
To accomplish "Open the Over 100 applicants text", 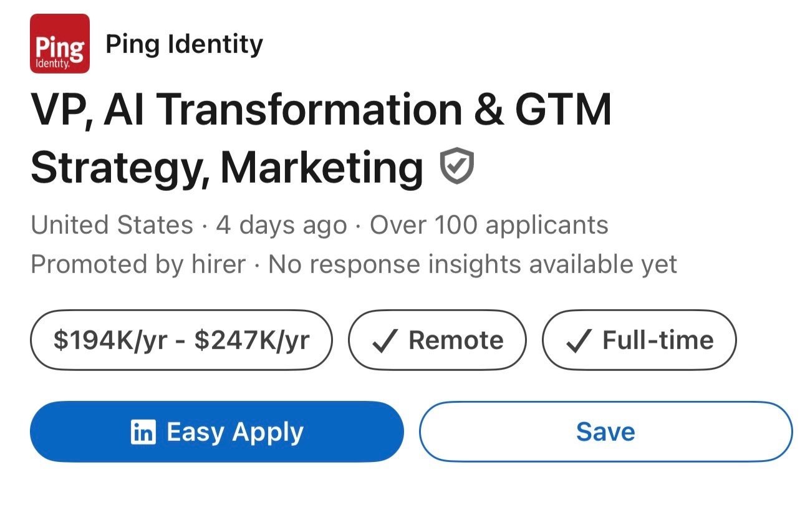I will pos(489,225).
